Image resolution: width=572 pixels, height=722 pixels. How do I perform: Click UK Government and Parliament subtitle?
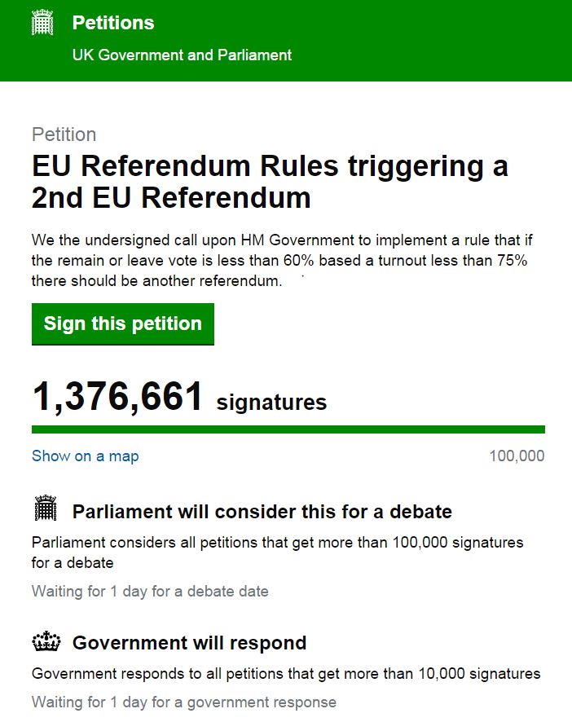[x=182, y=55]
